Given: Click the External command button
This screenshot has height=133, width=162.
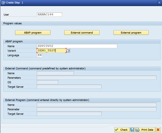Looking at the screenshot, I should [82, 33].
